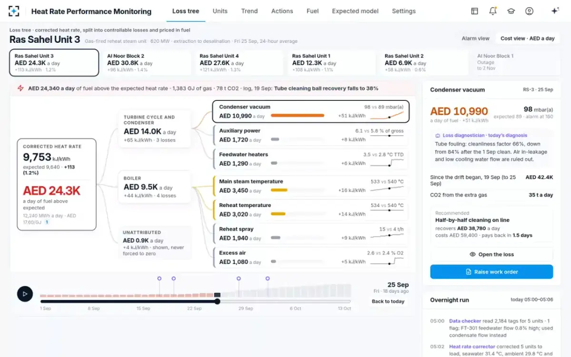Click the yellow Main steam temperature bar

point(279,190)
